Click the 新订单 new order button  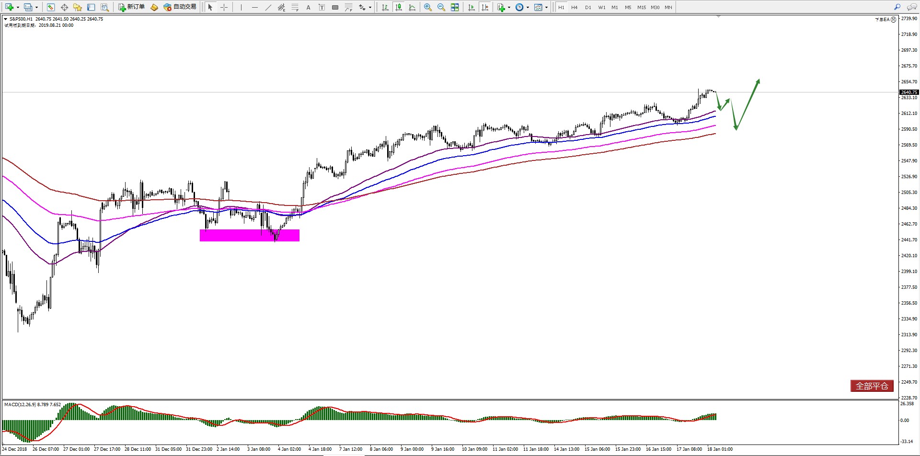132,7
